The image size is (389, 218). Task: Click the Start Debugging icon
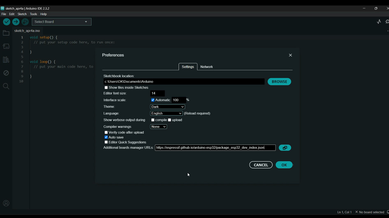click(25, 22)
